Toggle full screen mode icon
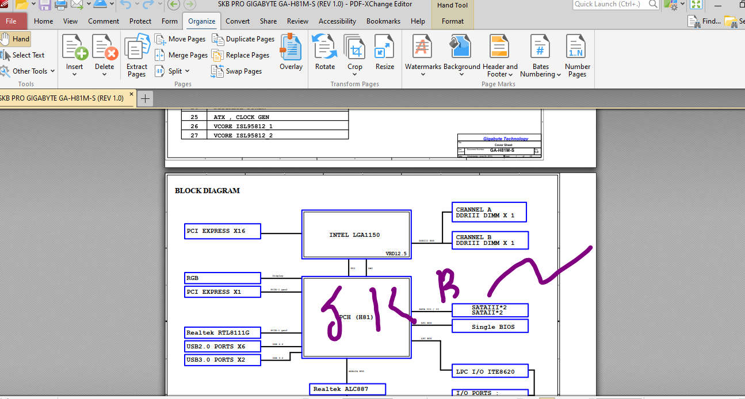745x399 pixels. click(x=696, y=5)
